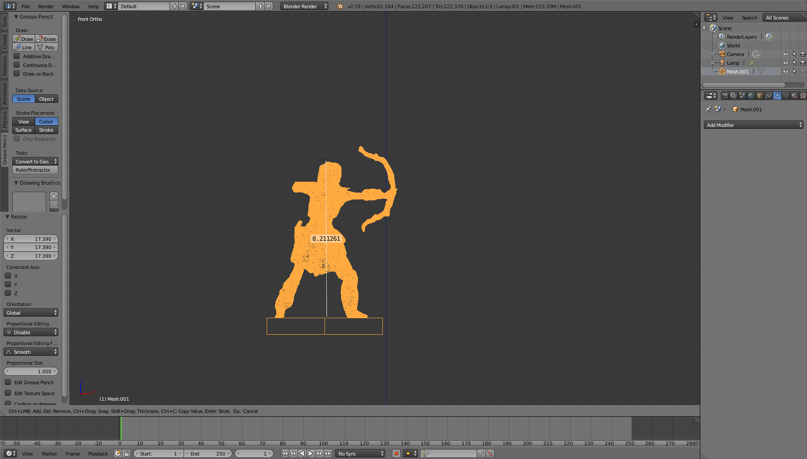Open the Material properties tab
The image size is (807, 459).
(x=794, y=96)
